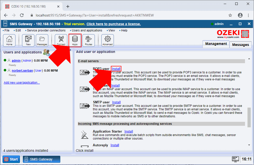Open the Help menu
The height and width of the screenshot is (165, 254).
(124, 30)
